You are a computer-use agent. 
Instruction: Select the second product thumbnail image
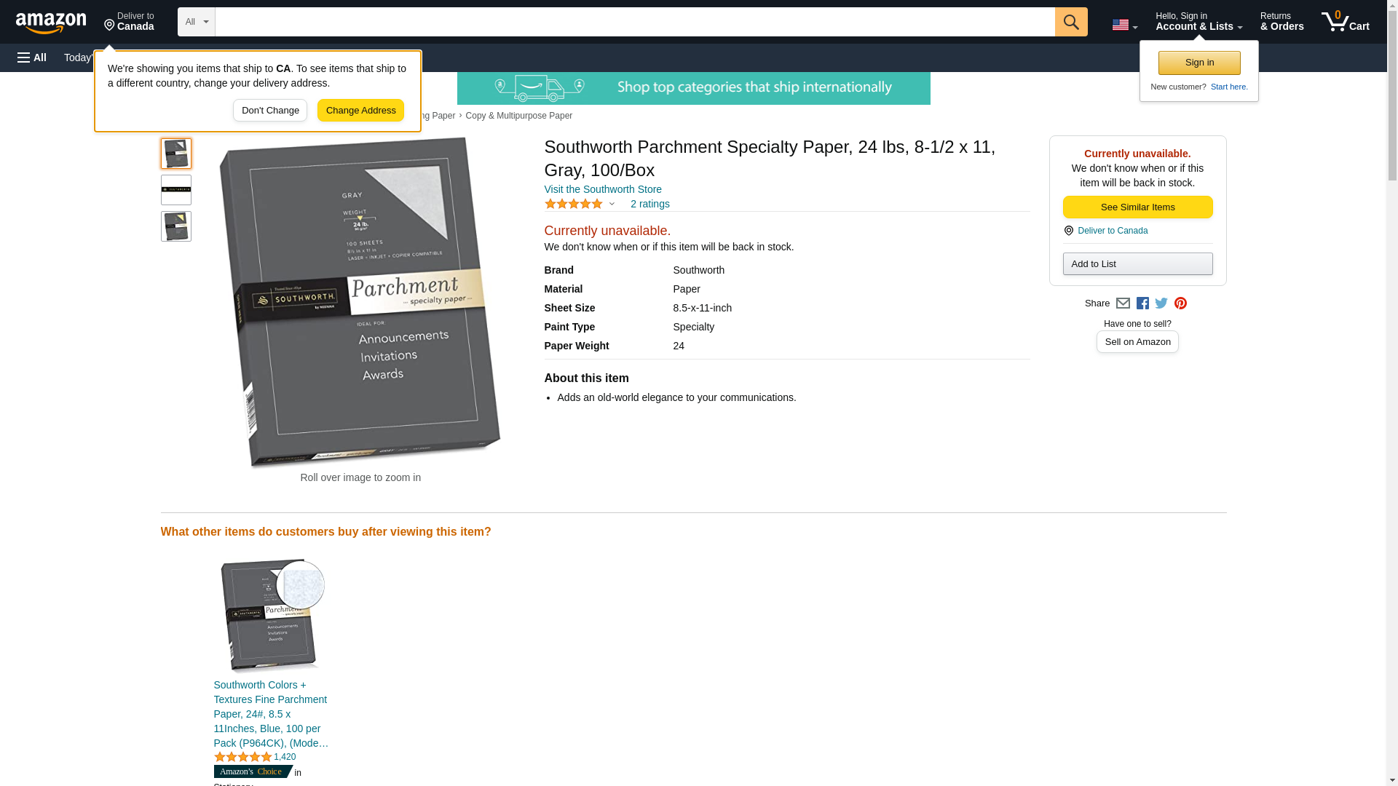click(x=176, y=190)
